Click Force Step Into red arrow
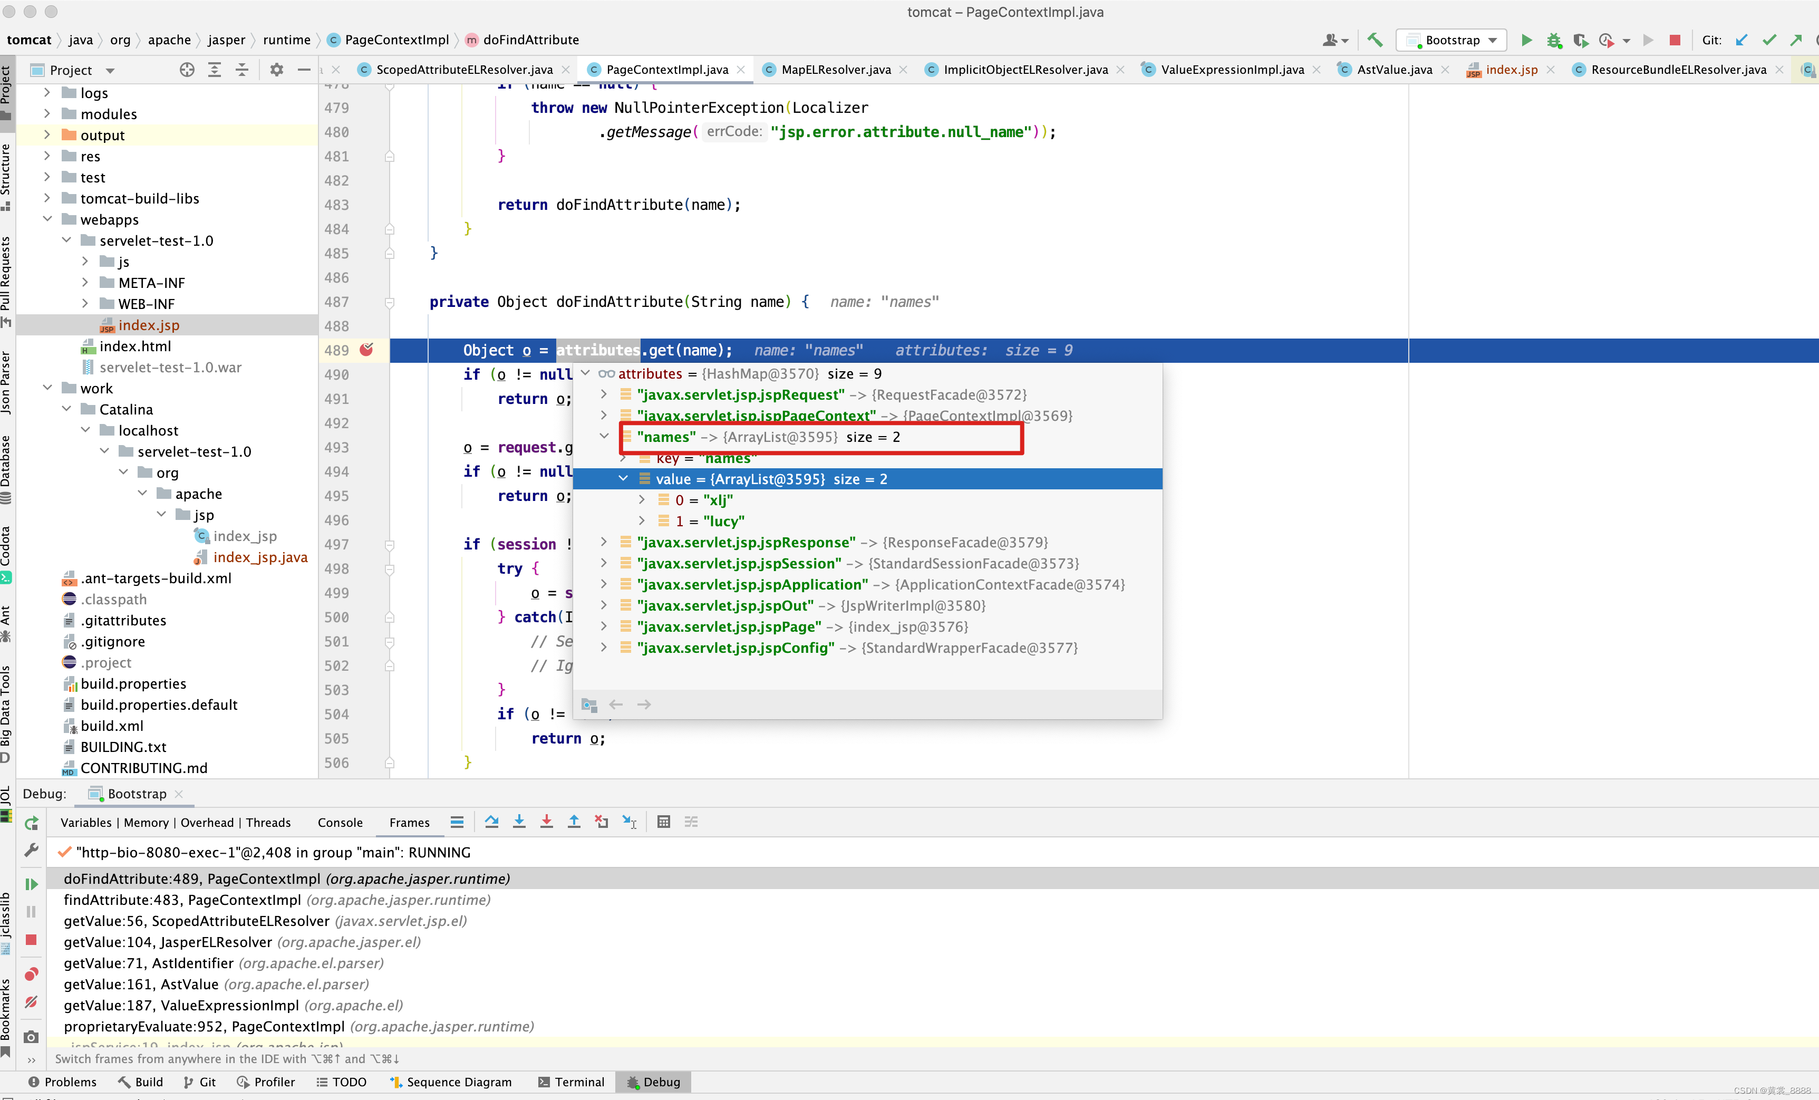This screenshot has height=1100, width=1819. point(546,822)
